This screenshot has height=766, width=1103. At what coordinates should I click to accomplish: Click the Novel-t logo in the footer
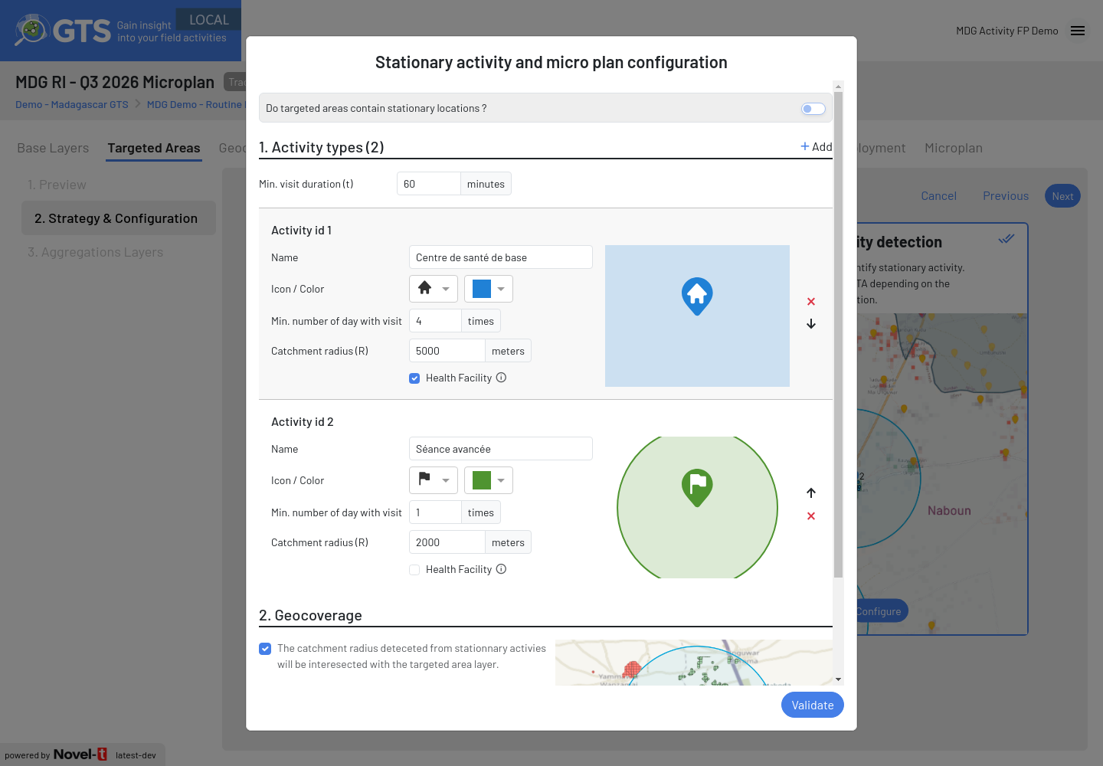coord(80,755)
